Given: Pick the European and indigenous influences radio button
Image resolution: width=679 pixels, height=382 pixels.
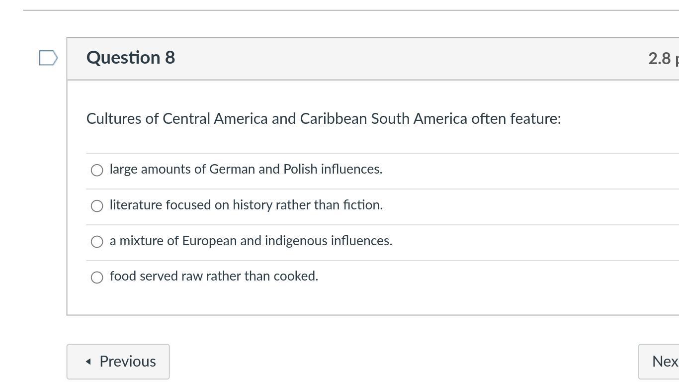Looking at the screenshot, I should [x=97, y=242].
